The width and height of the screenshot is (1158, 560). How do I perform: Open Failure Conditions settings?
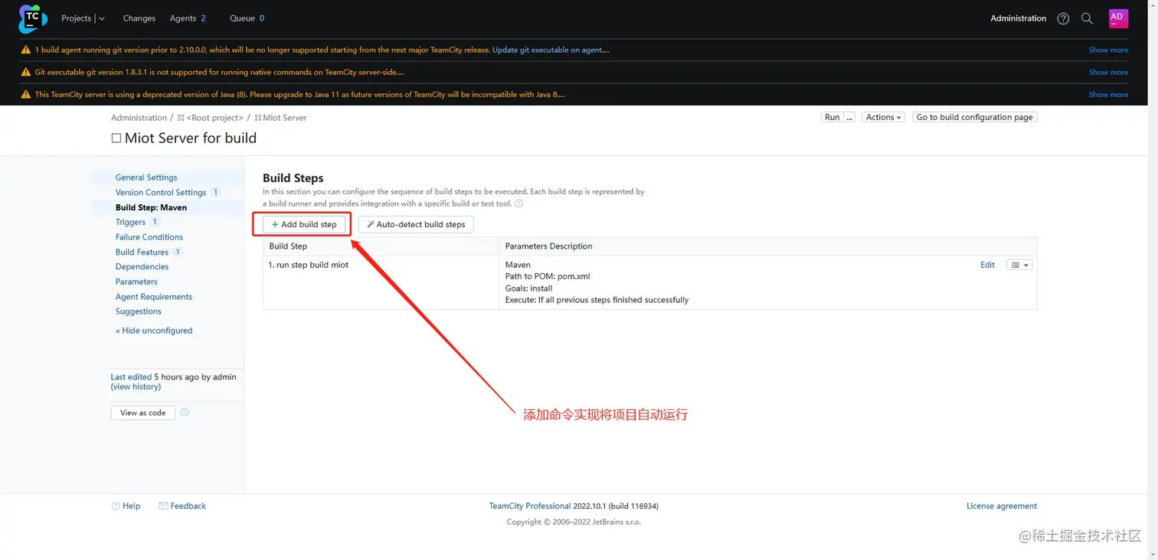click(149, 237)
